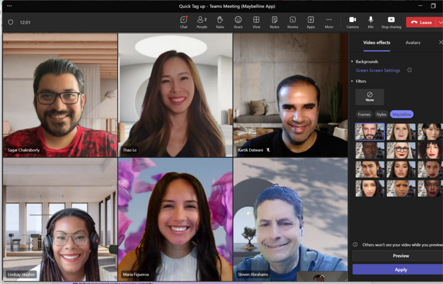Mute your Mic
This screenshot has width=443, height=284.
click(371, 22)
